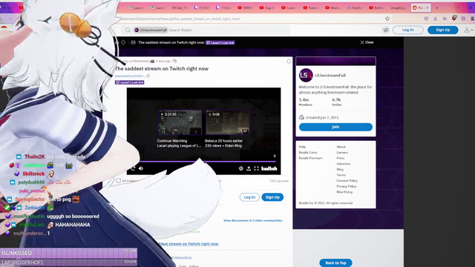Click the notification bell on the post
The image size is (475, 267).
(289, 62)
